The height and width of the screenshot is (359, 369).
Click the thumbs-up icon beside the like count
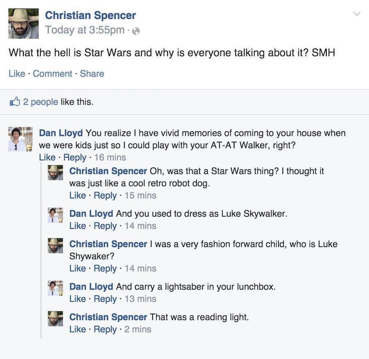point(15,101)
